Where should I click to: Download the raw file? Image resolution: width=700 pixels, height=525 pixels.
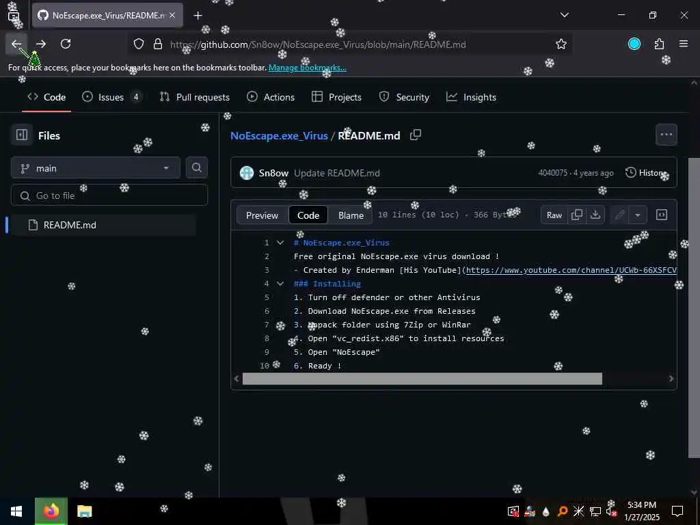pos(595,215)
